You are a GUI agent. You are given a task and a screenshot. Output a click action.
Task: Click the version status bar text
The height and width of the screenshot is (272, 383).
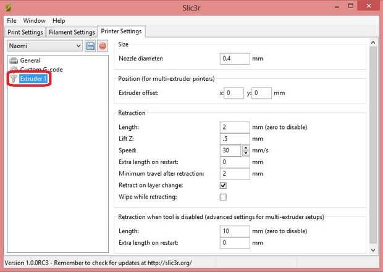click(x=98, y=263)
